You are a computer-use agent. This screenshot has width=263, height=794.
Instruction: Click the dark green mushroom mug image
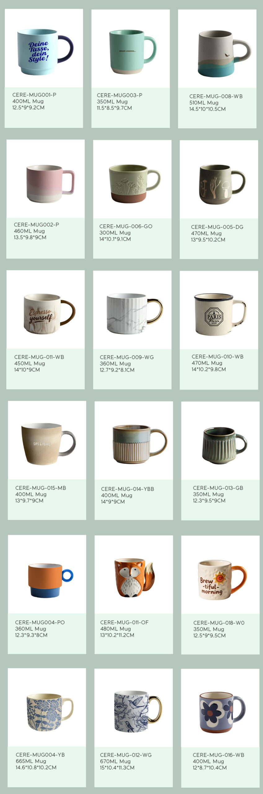tap(222, 185)
